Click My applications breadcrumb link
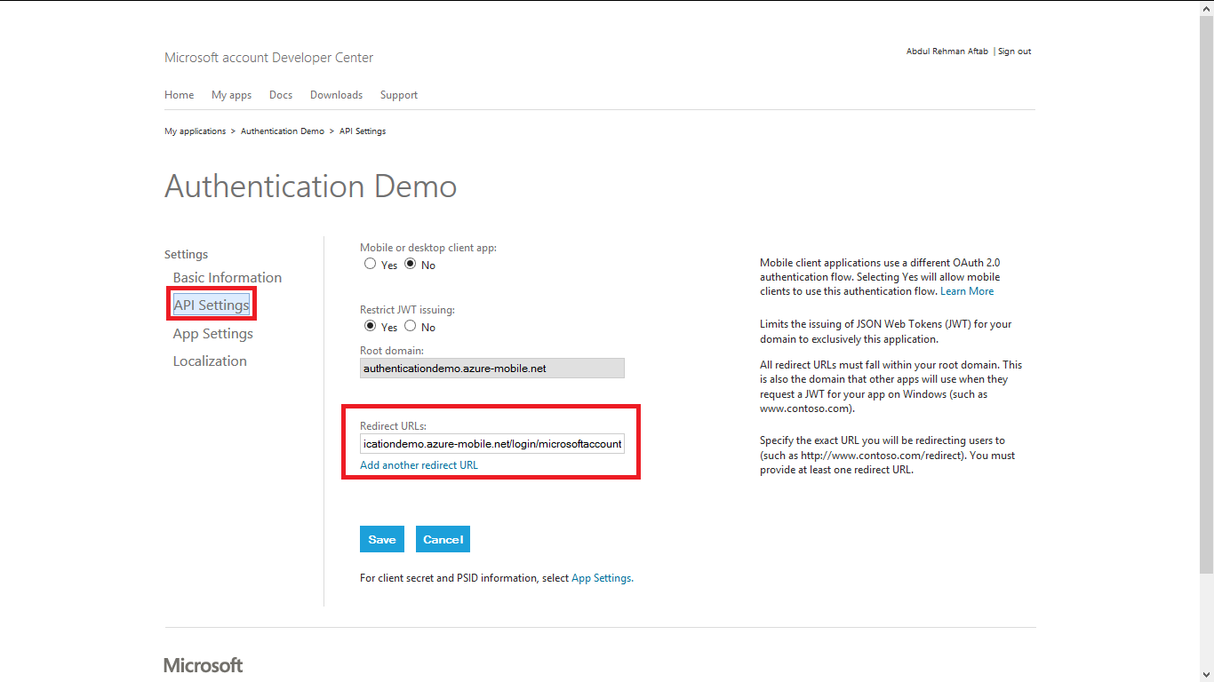Screen dimensions: 1214x682 tap(196, 131)
